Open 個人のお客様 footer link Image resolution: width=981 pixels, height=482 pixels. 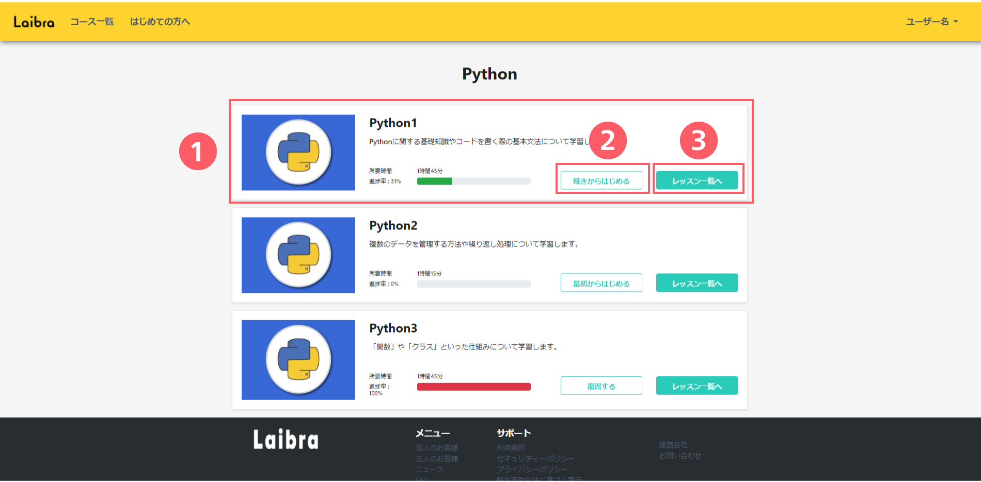(437, 448)
